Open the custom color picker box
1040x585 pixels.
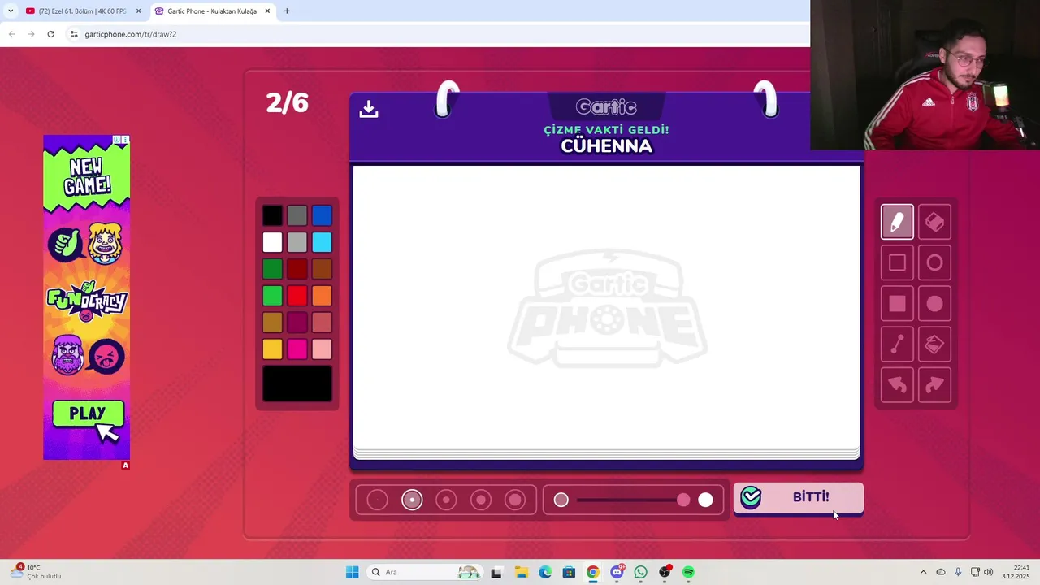click(x=297, y=383)
